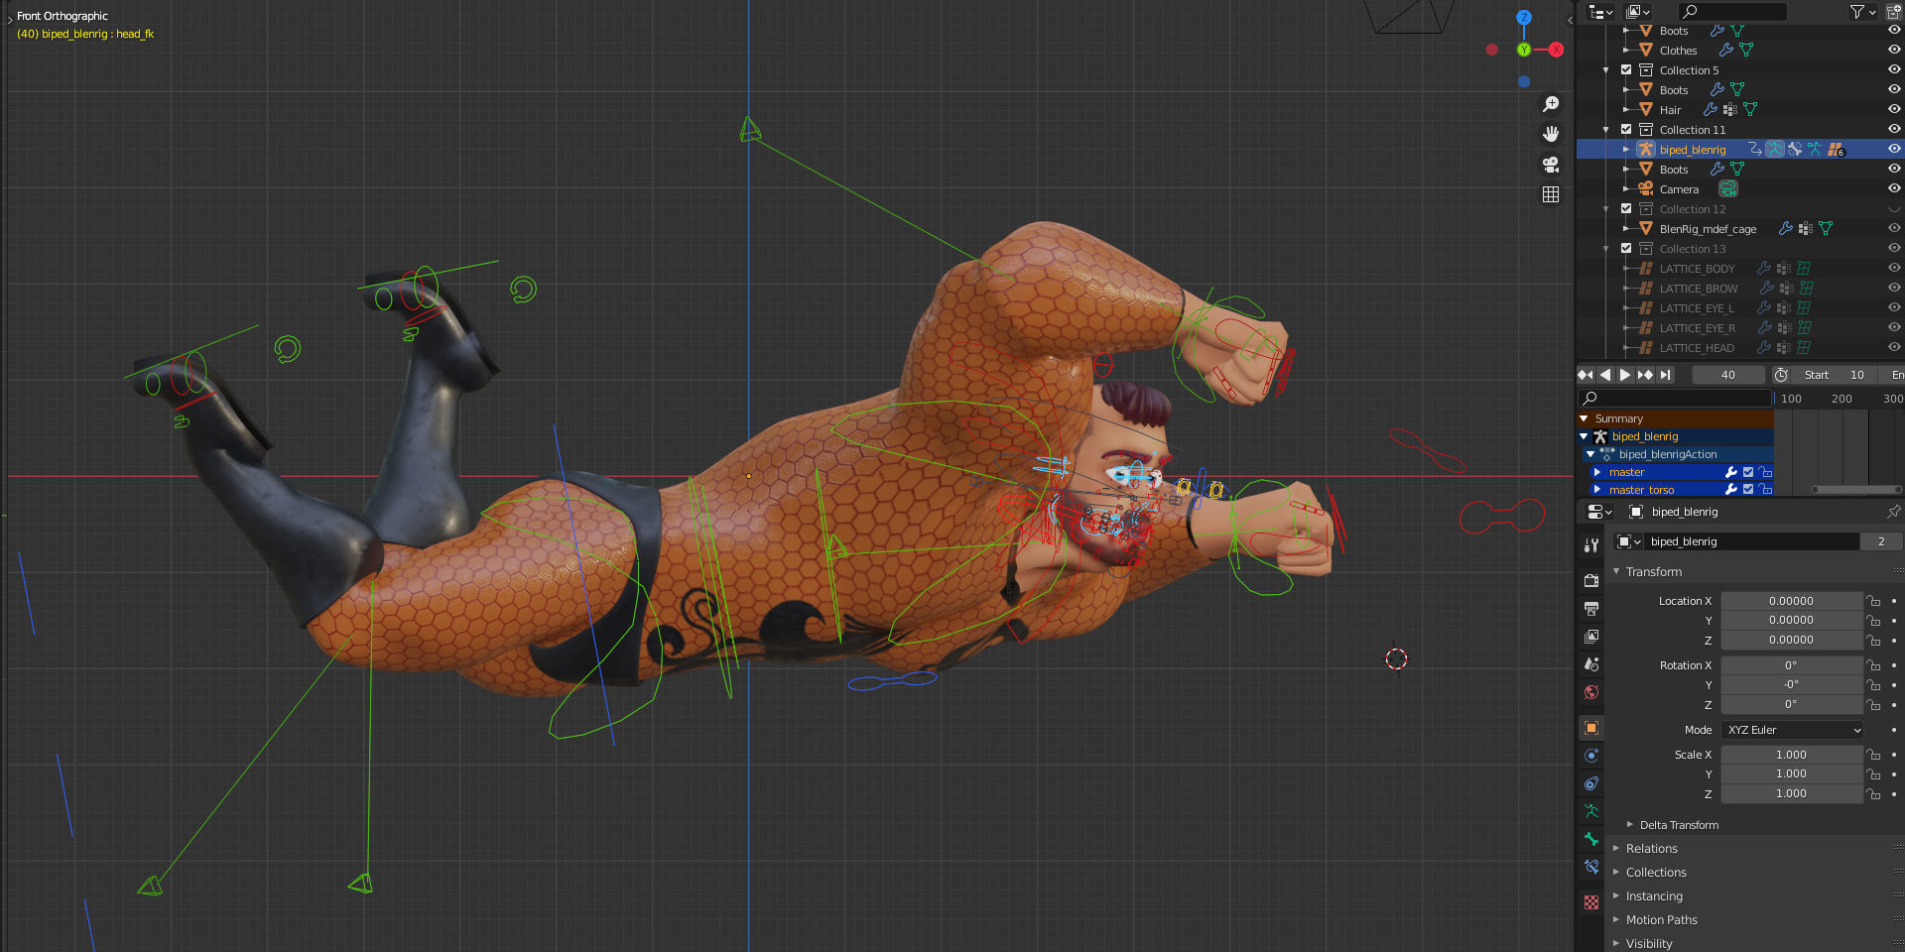Image resolution: width=1905 pixels, height=952 pixels.
Task: Click lattice data icon on LATTICE_BODY row
Action: (x=1804, y=268)
